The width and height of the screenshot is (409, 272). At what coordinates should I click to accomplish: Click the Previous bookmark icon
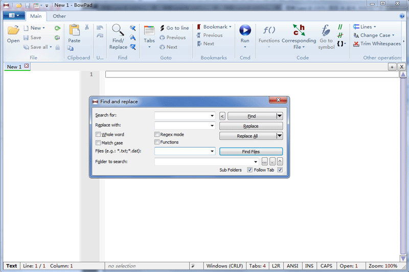[x=199, y=35]
